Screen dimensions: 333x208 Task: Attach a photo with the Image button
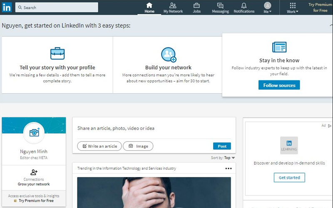pyautogui.click(x=138, y=146)
